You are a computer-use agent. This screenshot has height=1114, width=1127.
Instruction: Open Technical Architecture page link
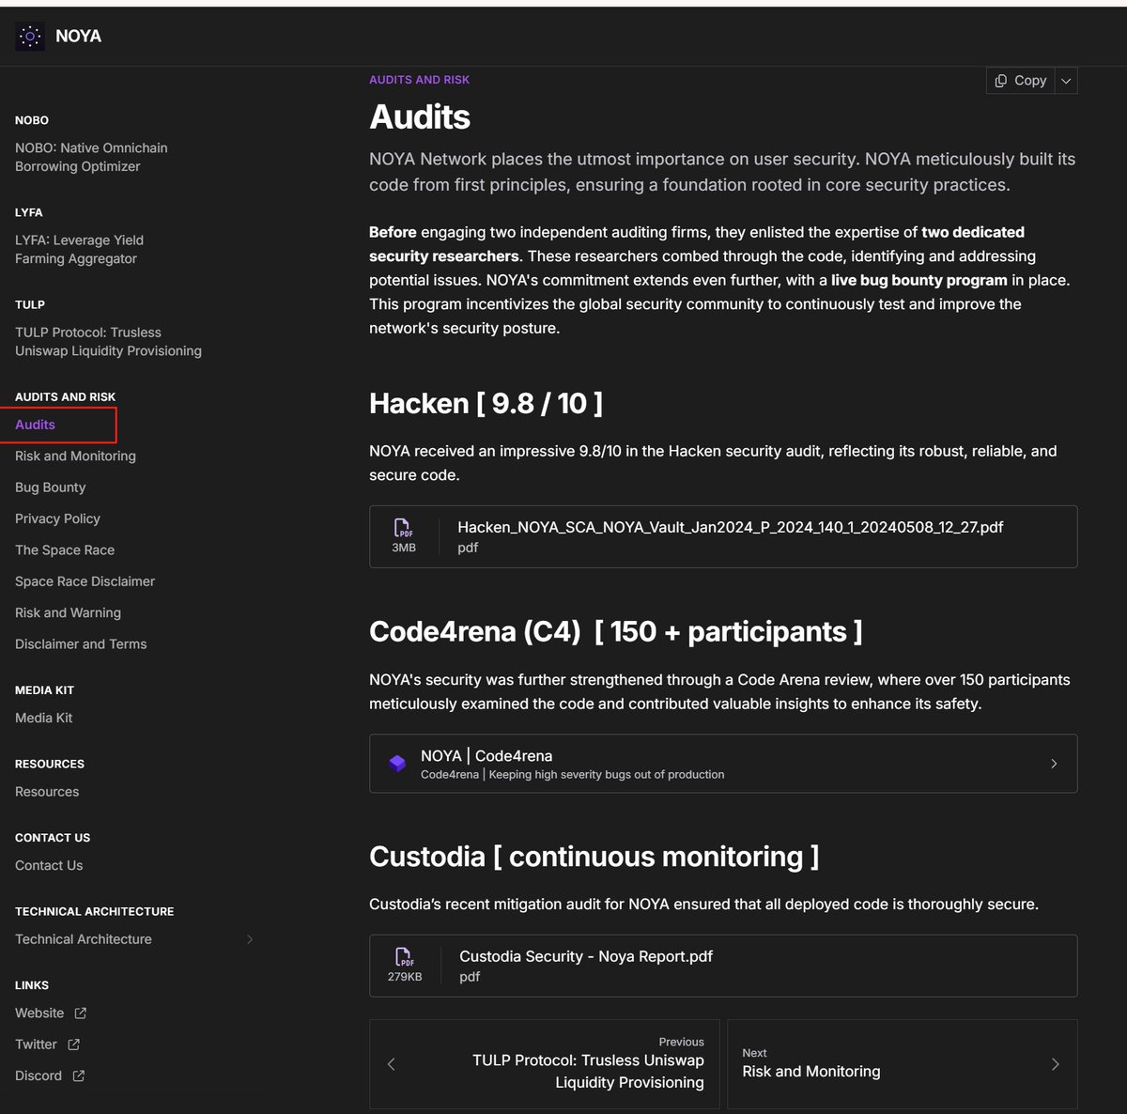(x=83, y=939)
